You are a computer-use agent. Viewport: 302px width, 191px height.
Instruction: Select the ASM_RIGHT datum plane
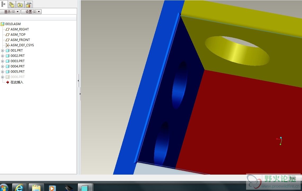pos(20,29)
